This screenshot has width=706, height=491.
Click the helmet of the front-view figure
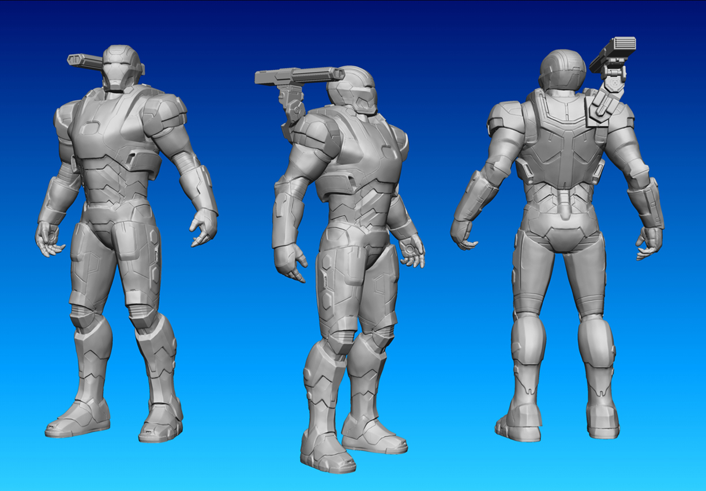122,68
